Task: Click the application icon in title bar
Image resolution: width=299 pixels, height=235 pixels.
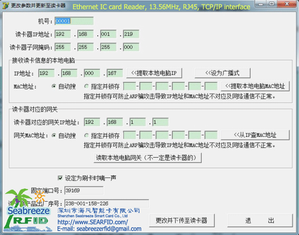Action: [5, 4]
